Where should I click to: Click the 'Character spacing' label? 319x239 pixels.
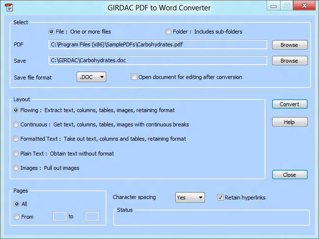pyautogui.click(x=134, y=197)
